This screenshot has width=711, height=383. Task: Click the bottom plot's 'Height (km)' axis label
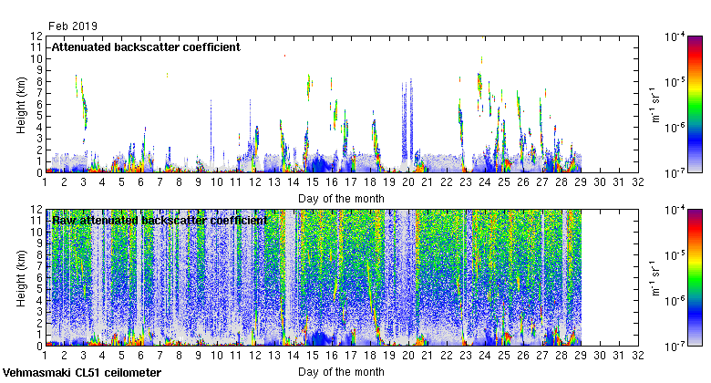pos(20,278)
